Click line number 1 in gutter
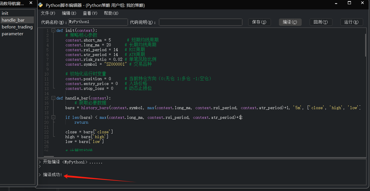The image size is (370, 191). point(47,30)
